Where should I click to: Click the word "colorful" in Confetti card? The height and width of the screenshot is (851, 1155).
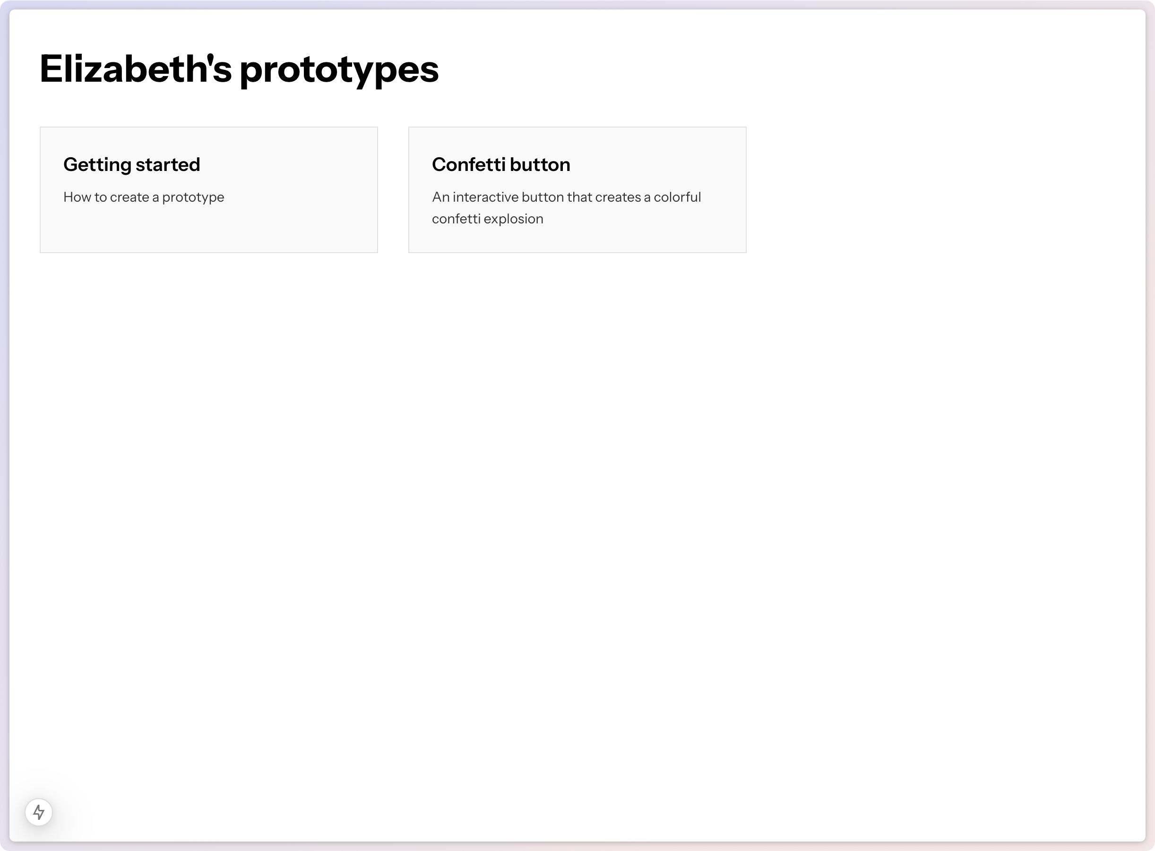[x=677, y=197]
